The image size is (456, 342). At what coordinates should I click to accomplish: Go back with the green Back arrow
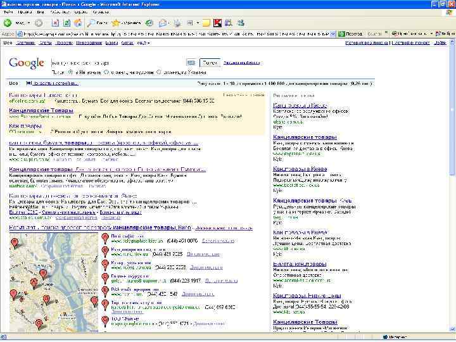pos(8,23)
